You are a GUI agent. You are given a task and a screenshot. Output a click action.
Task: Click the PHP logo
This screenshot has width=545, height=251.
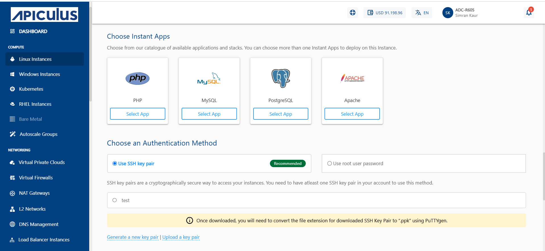tap(138, 78)
